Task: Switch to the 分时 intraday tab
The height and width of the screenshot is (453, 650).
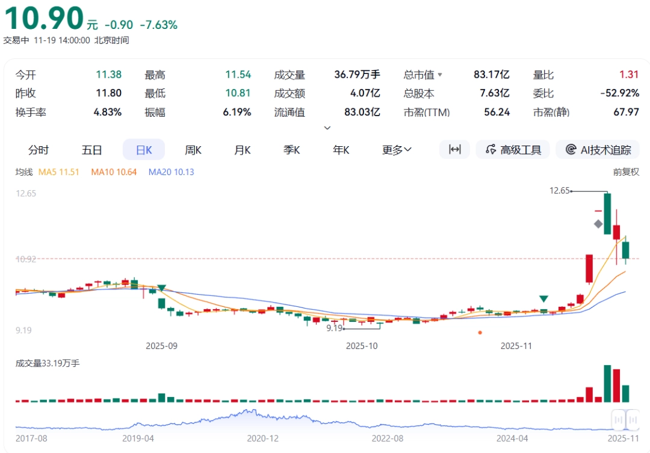Action: click(x=39, y=150)
